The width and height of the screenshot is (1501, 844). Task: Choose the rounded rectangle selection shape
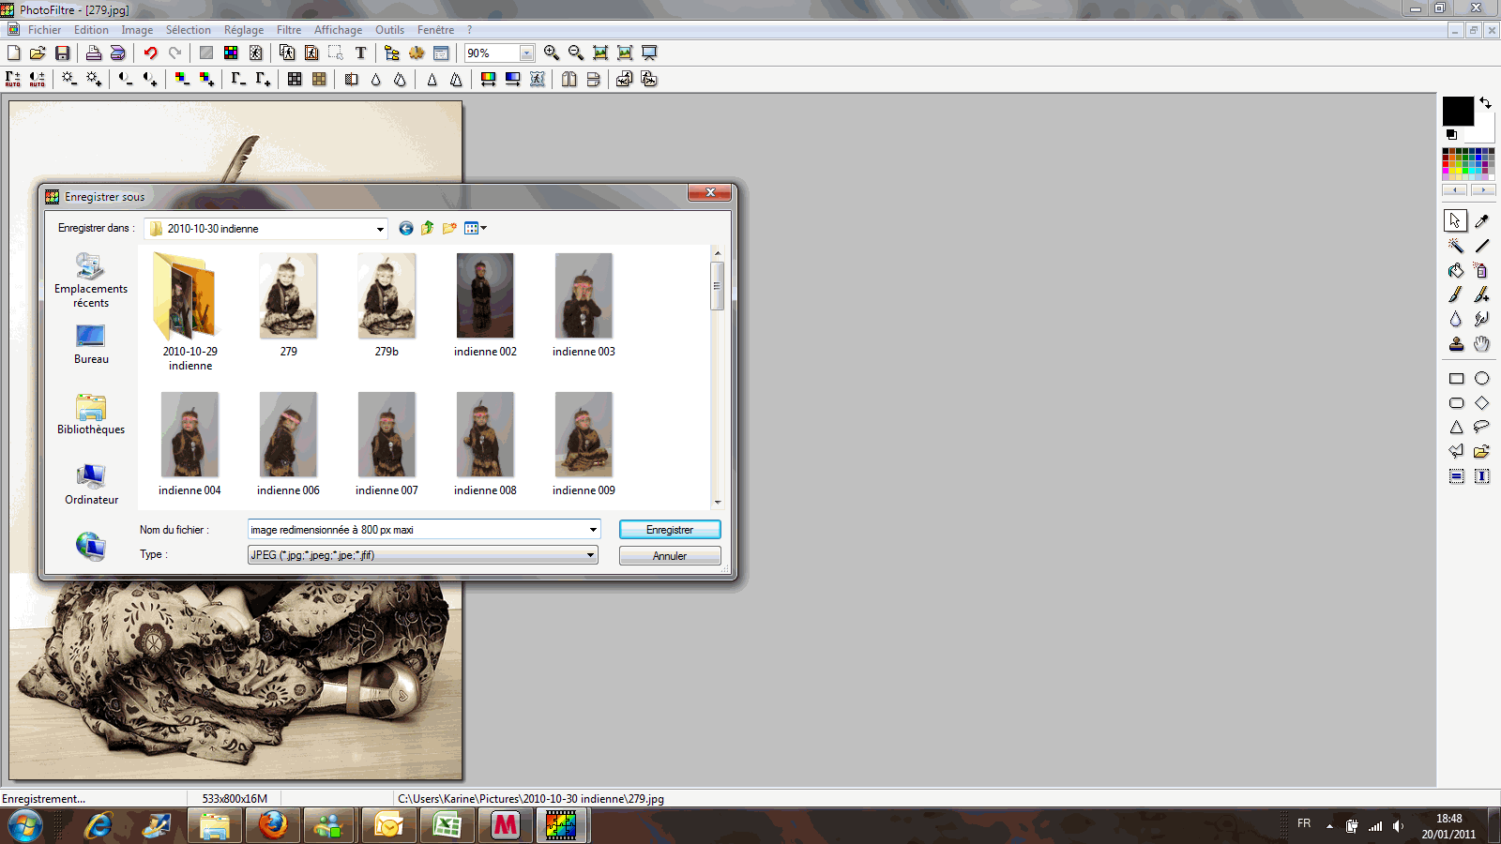click(1456, 403)
